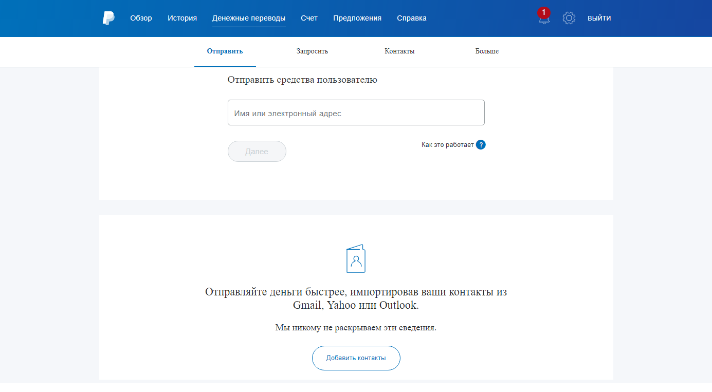712x392 pixels.
Task: Open the 'Больше' tab
Action: coord(486,51)
